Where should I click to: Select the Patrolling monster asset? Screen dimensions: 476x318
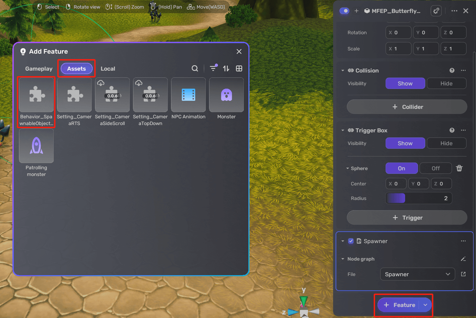point(36,146)
